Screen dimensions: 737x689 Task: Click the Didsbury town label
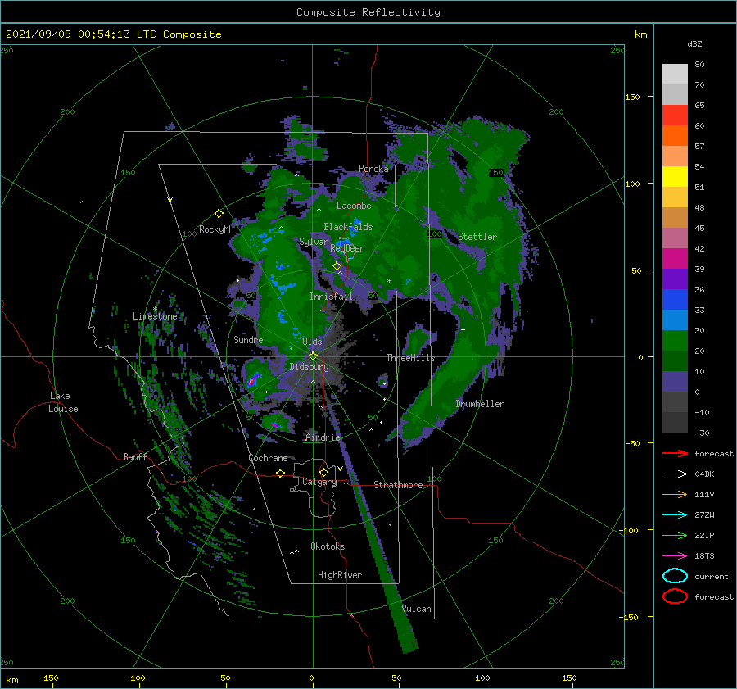(x=310, y=367)
